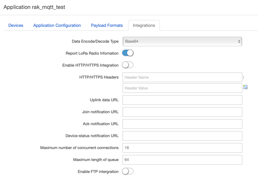Go to the Payload Formats tab
Viewport: 258px width, 181px height.
point(107,25)
